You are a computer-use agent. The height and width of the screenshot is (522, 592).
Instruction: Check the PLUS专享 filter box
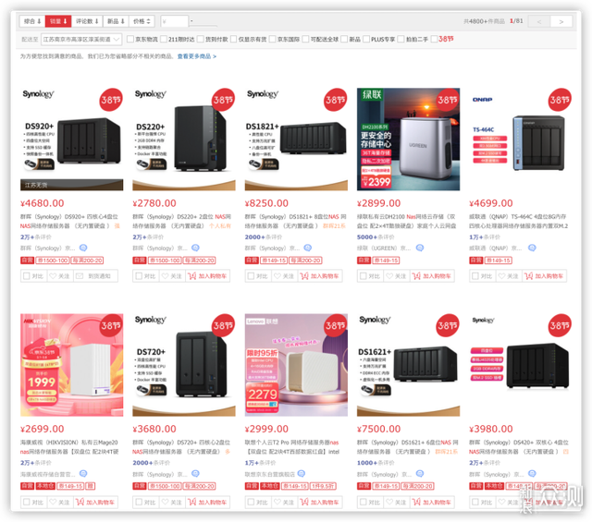point(366,39)
